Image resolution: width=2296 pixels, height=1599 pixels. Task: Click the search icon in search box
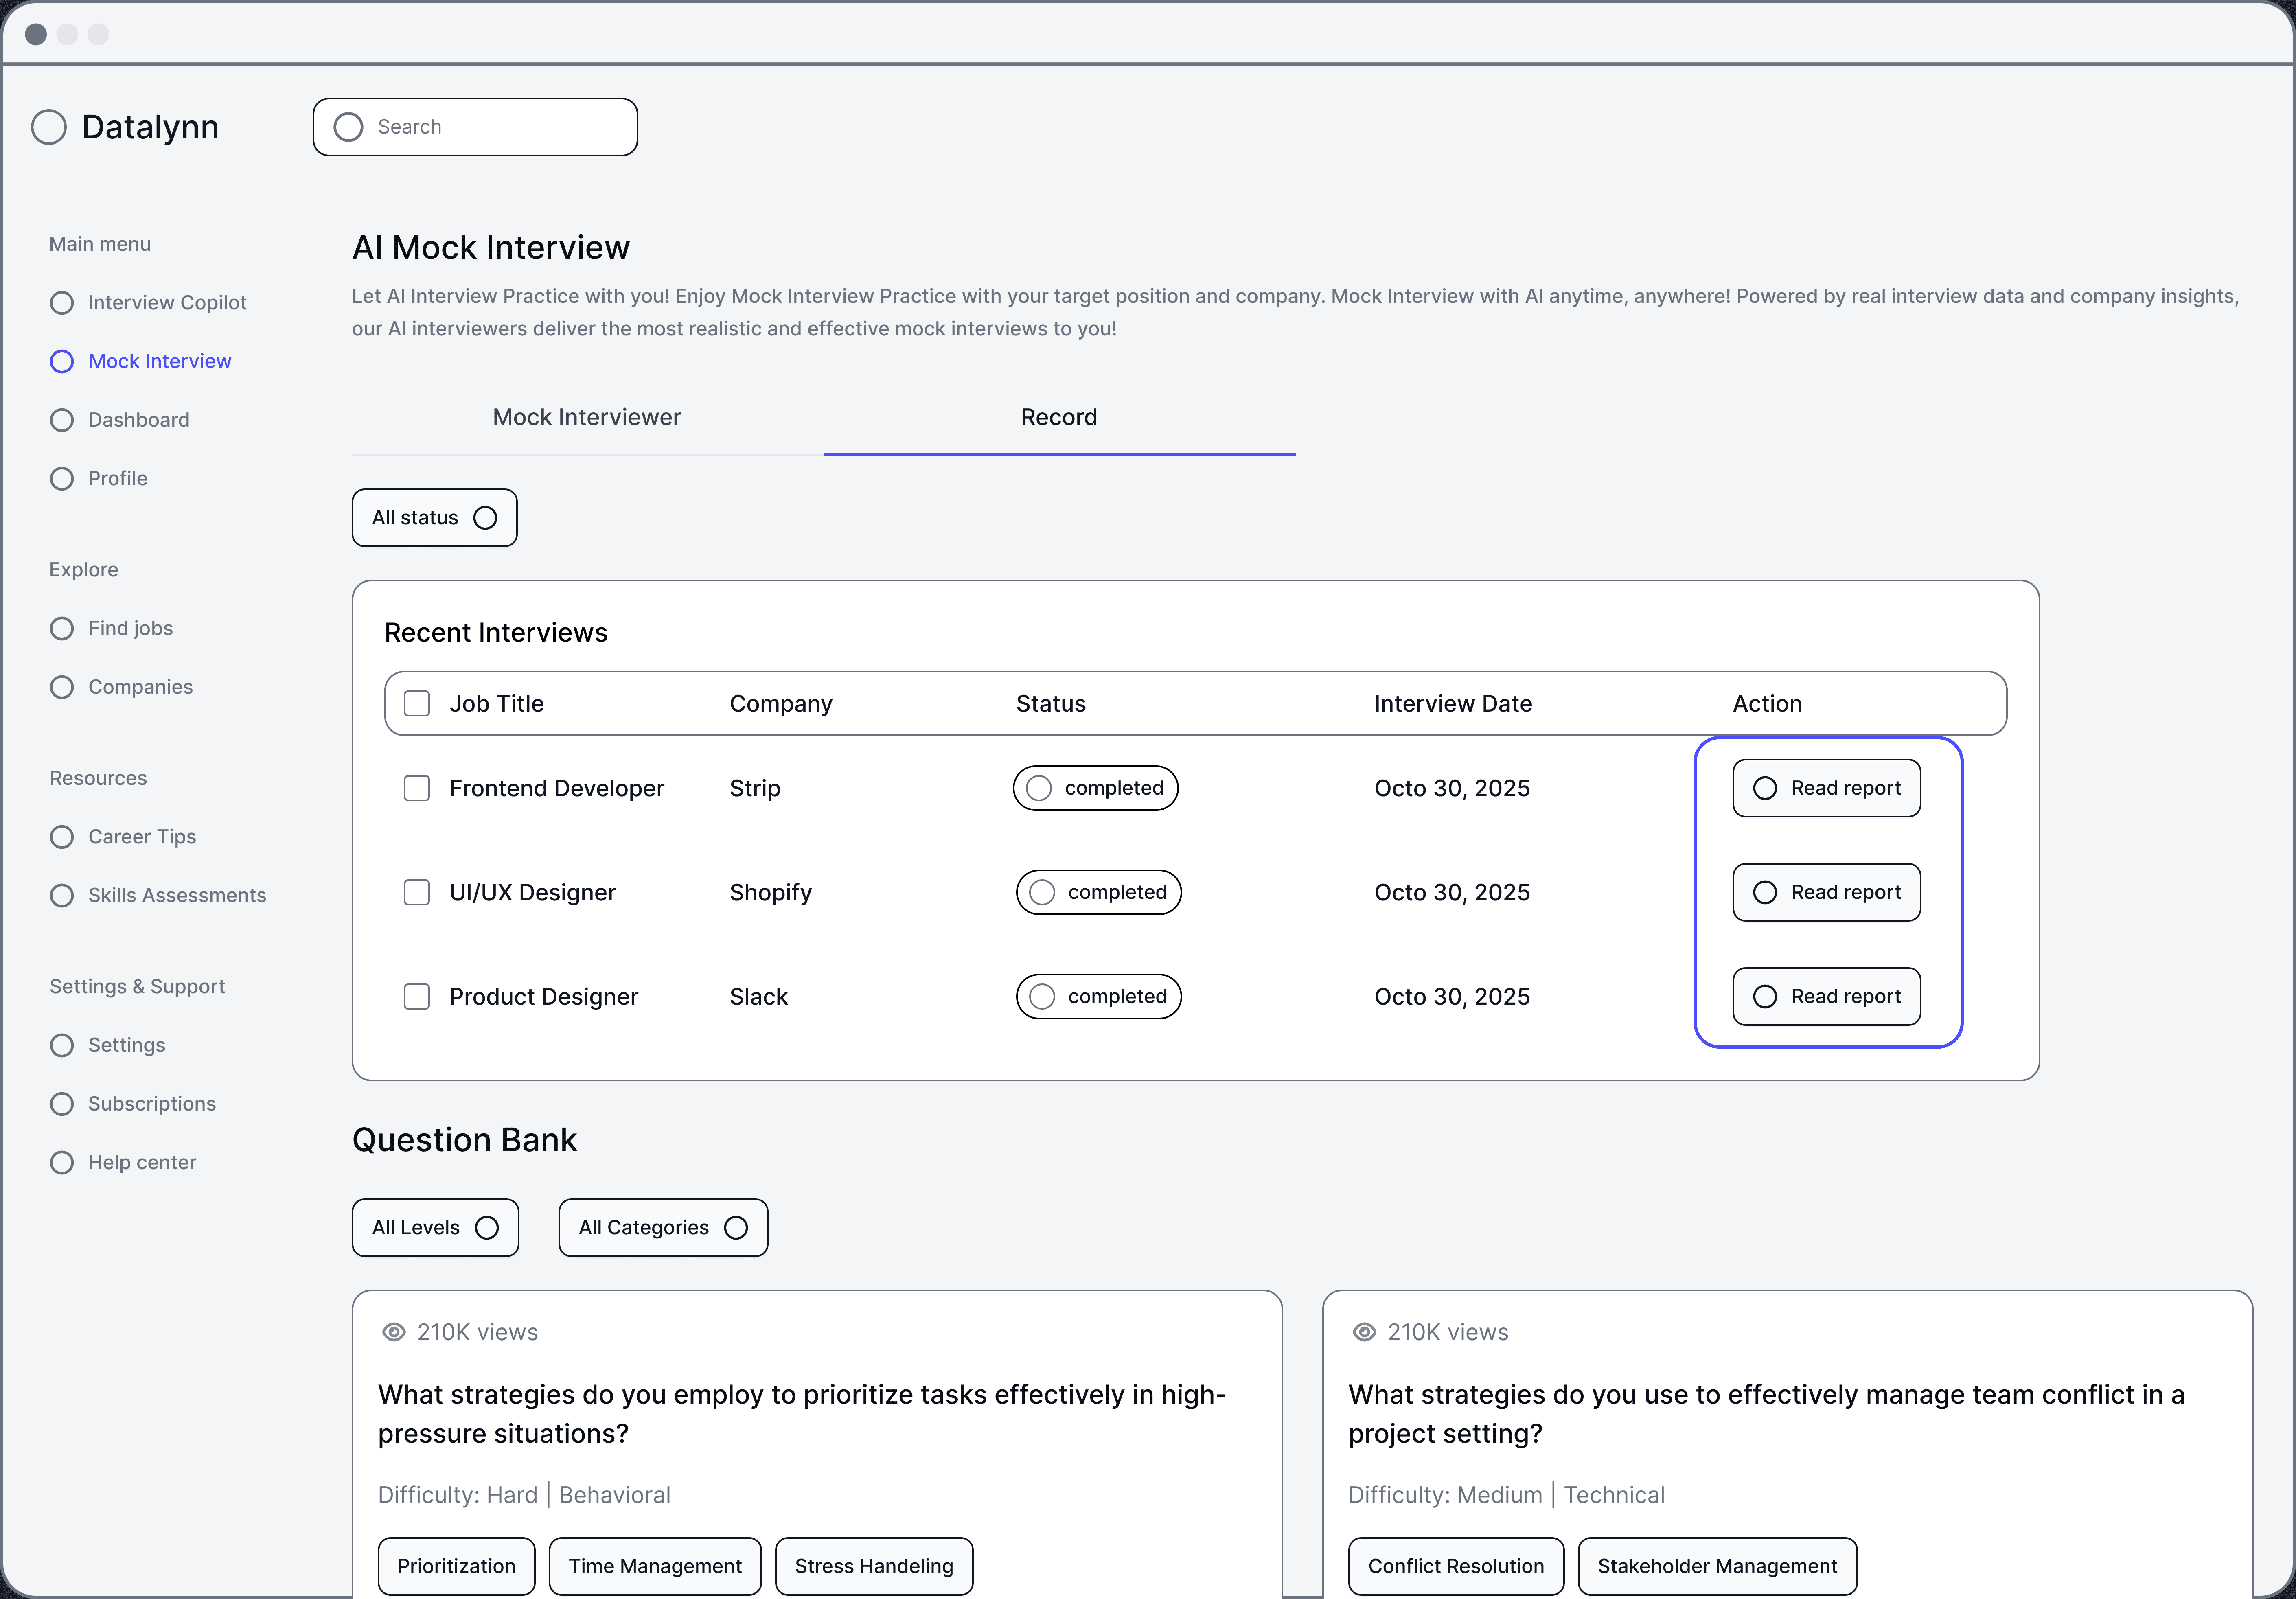348,127
